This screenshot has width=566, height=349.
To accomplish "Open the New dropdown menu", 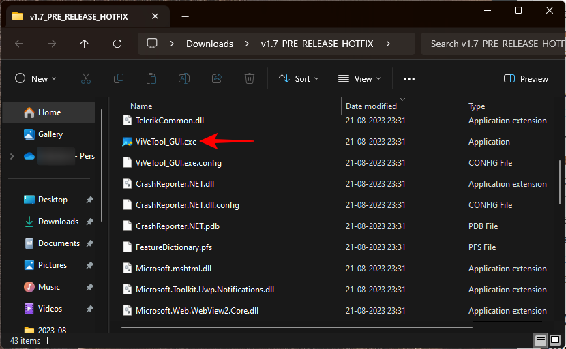I will pyautogui.click(x=36, y=79).
